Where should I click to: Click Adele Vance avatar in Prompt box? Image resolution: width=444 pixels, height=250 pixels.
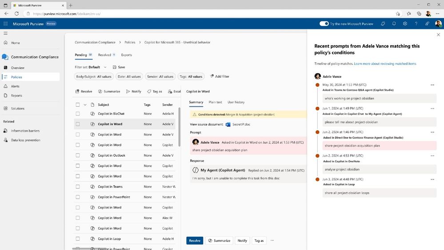click(x=196, y=142)
